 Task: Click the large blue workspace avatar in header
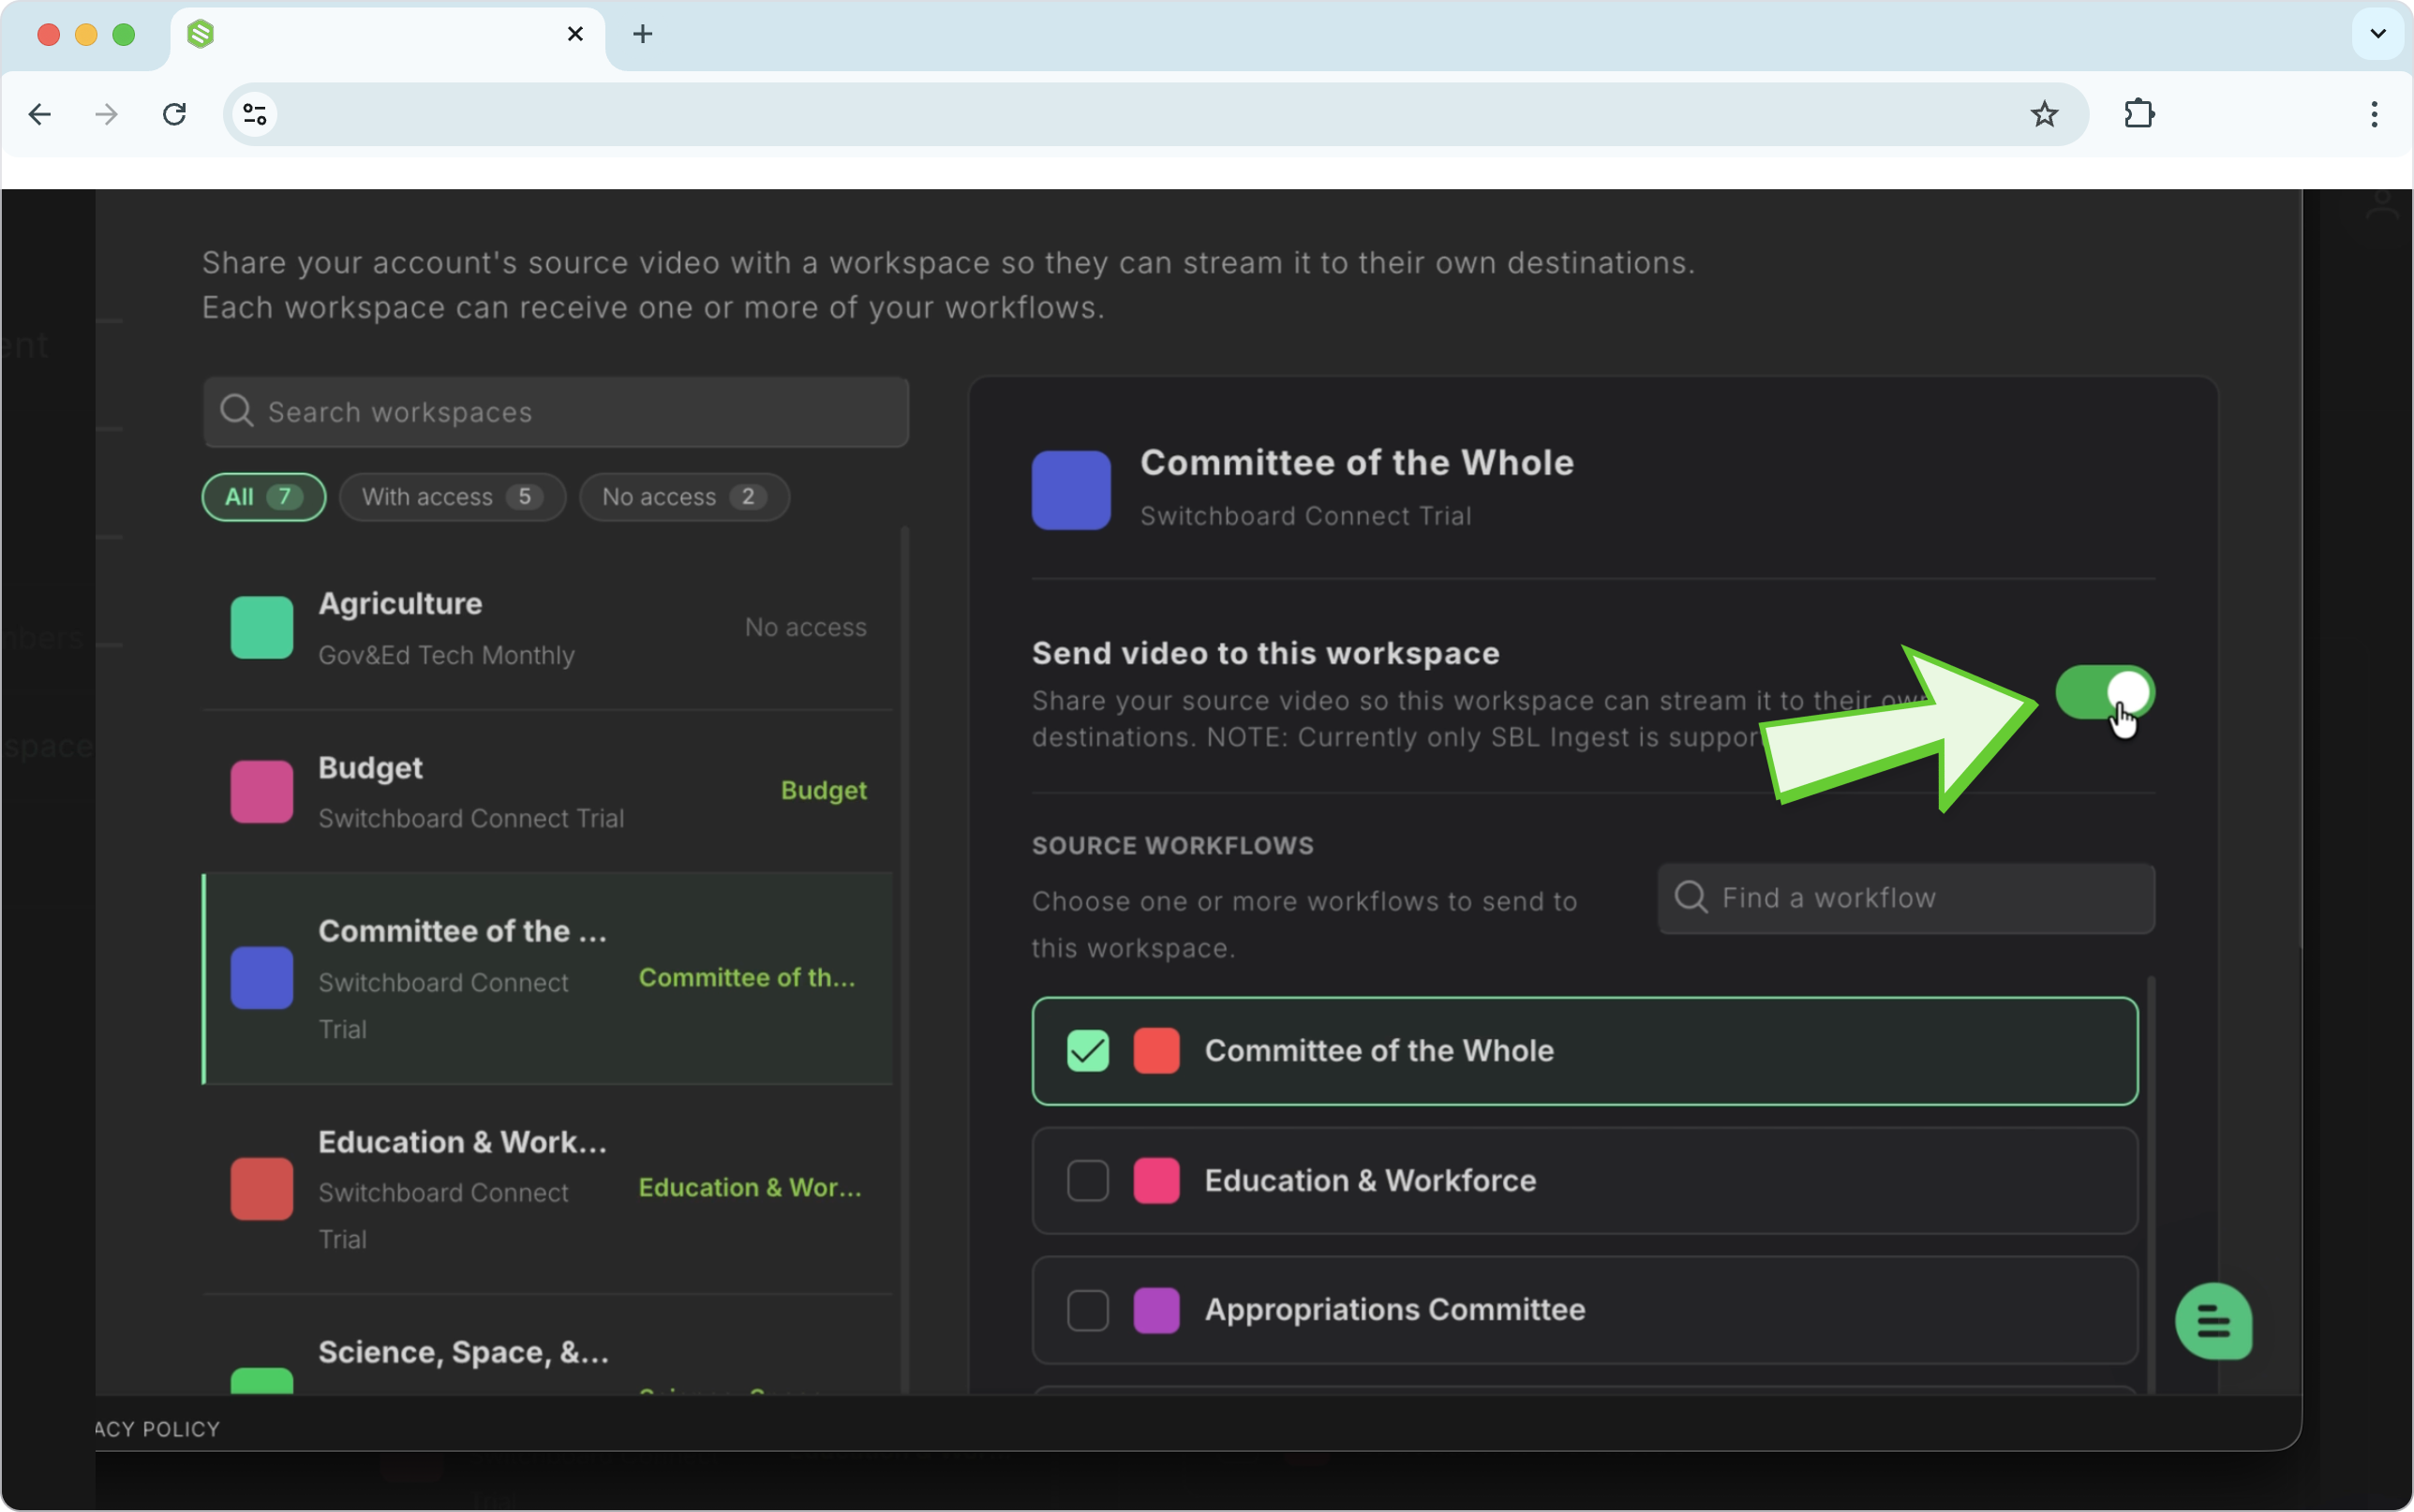[x=1071, y=490]
